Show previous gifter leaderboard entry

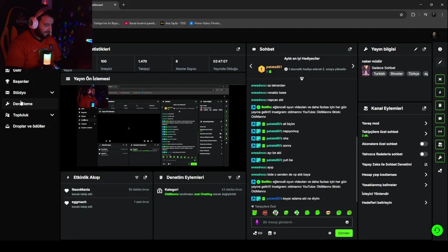click(x=251, y=66)
